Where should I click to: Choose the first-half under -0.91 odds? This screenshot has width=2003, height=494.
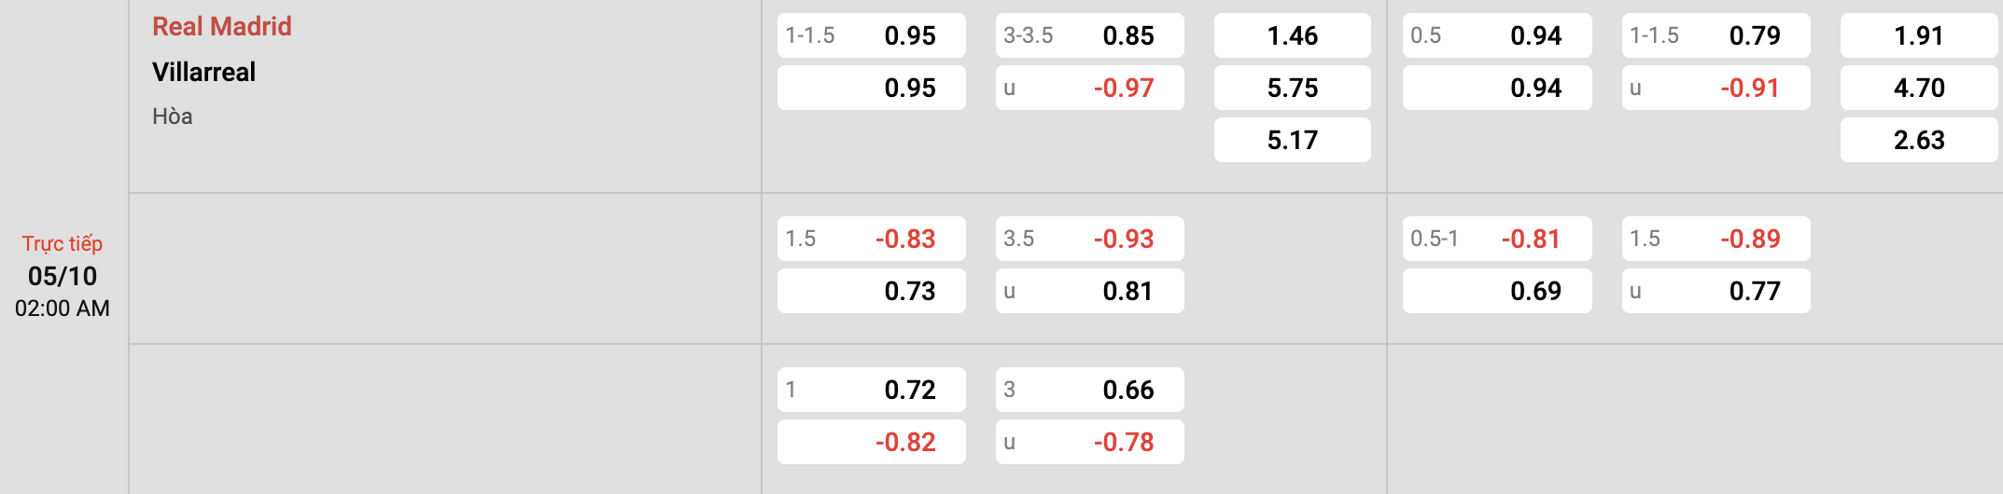pyautogui.click(x=1716, y=88)
